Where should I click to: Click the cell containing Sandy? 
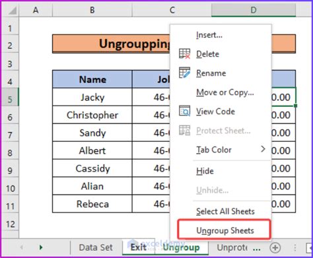tap(92, 133)
